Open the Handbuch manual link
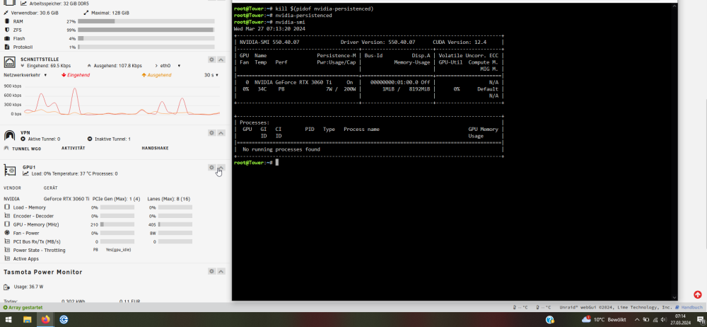Viewport: 707px width, 327px height. 693,307
